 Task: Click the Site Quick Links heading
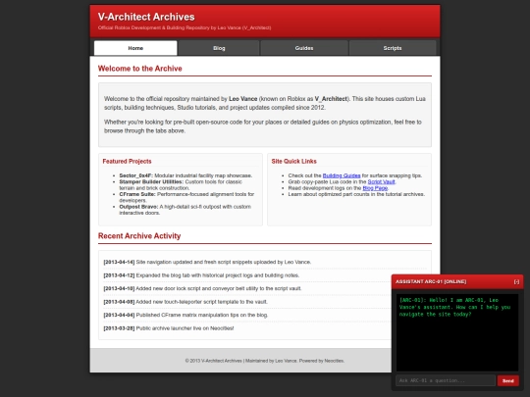(x=294, y=162)
